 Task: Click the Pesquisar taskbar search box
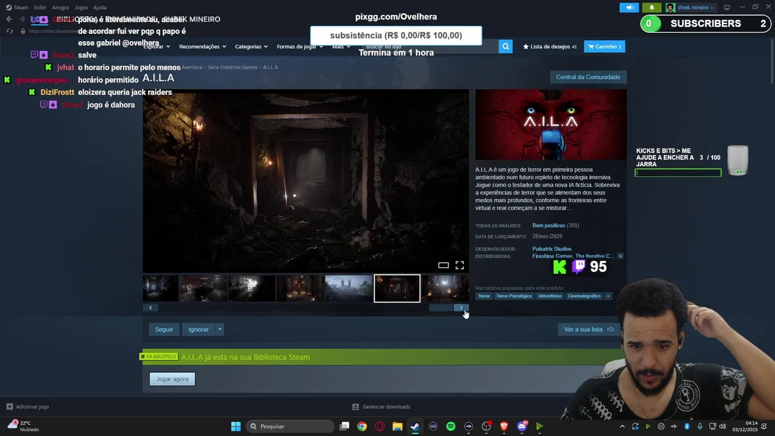(290, 426)
